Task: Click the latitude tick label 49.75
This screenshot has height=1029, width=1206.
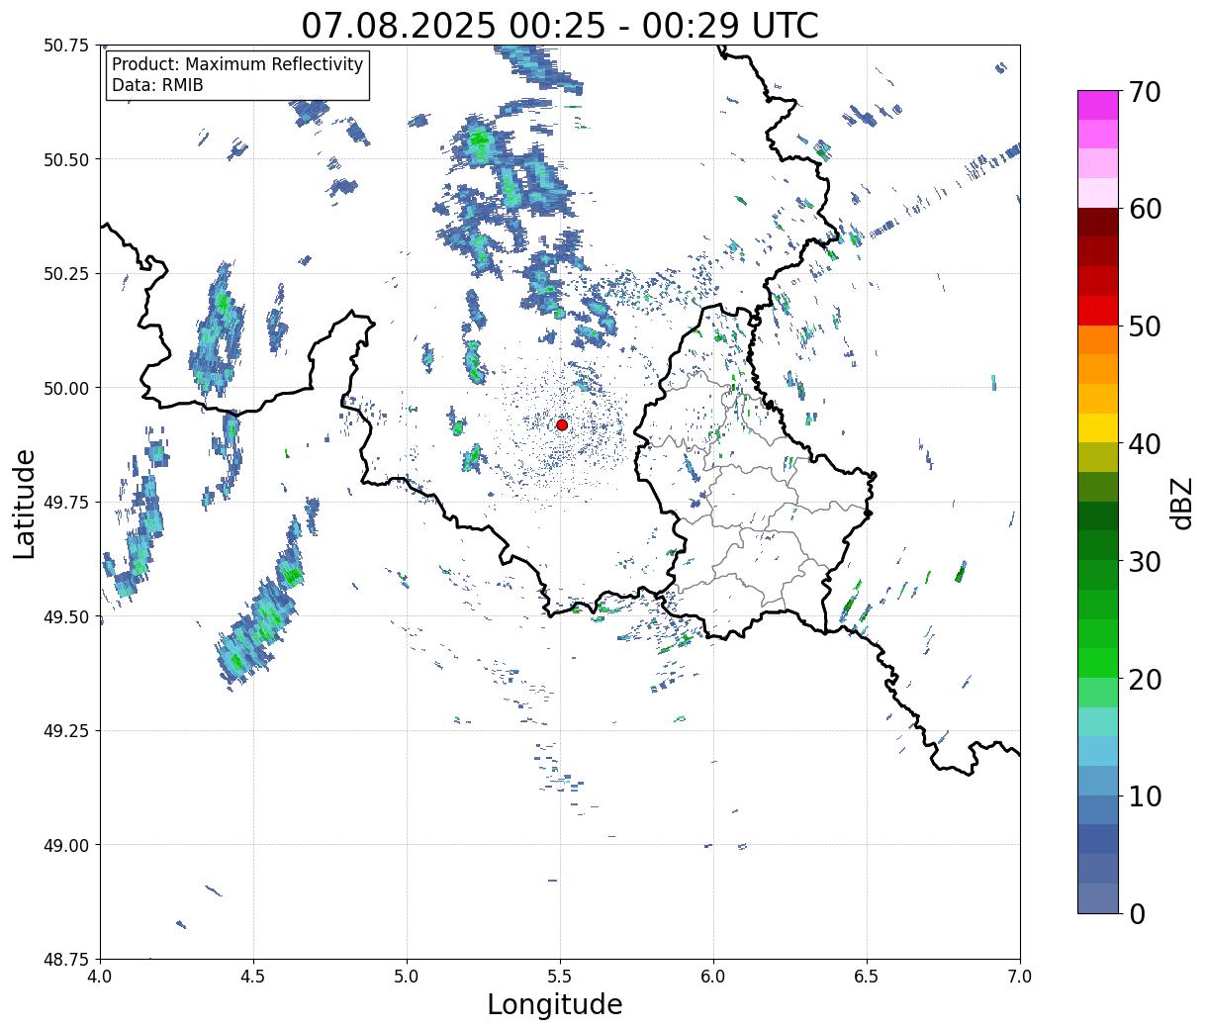Action: 66,503
